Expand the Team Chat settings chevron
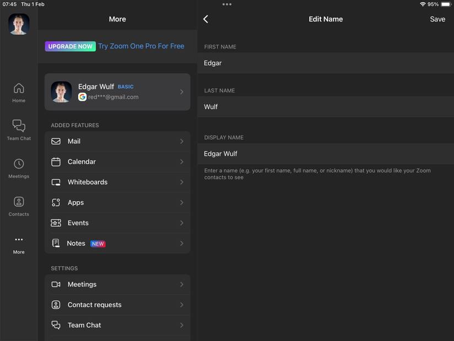The image size is (454, 341). click(x=182, y=325)
